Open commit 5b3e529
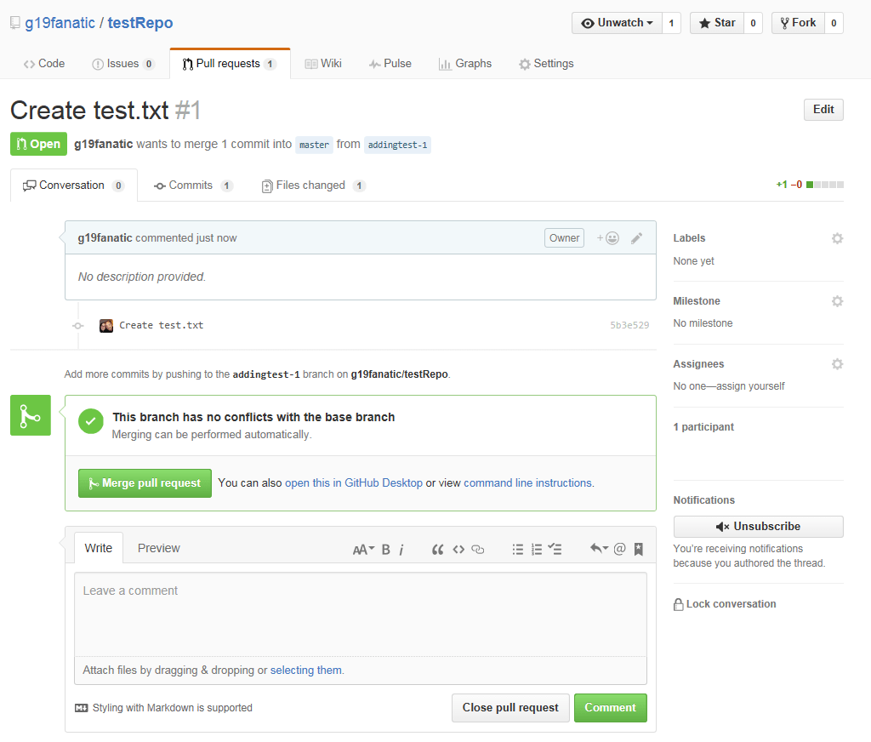Viewport: 871px width, 742px height. (x=629, y=326)
